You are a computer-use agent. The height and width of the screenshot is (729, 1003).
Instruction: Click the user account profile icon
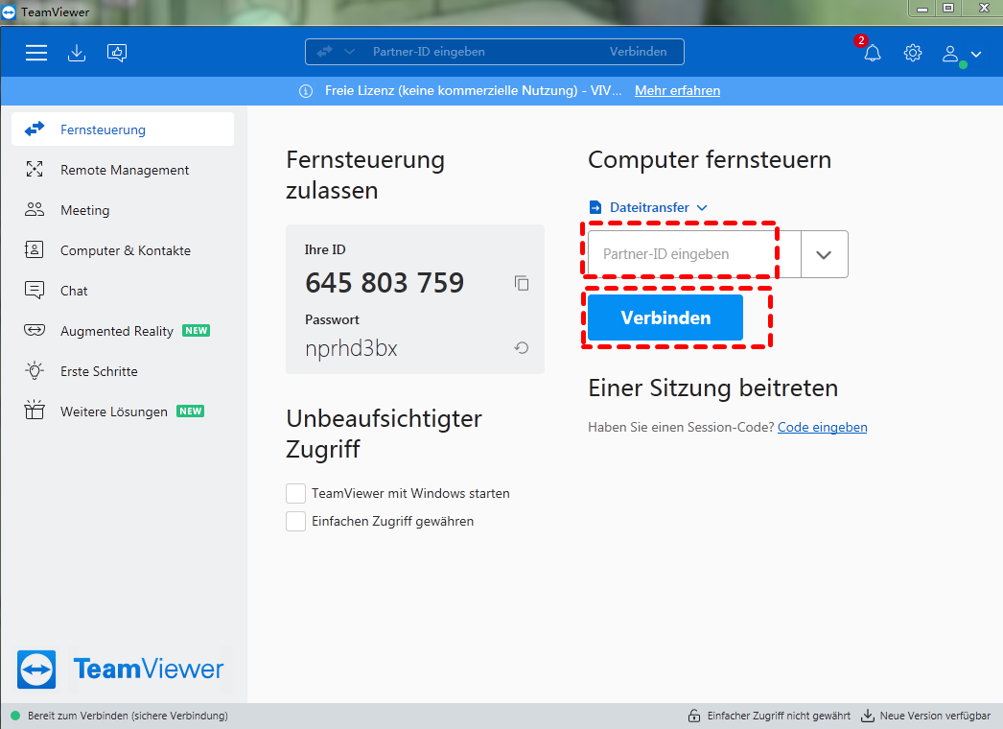click(950, 54)
